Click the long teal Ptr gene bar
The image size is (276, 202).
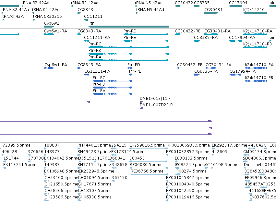point(129,27)
